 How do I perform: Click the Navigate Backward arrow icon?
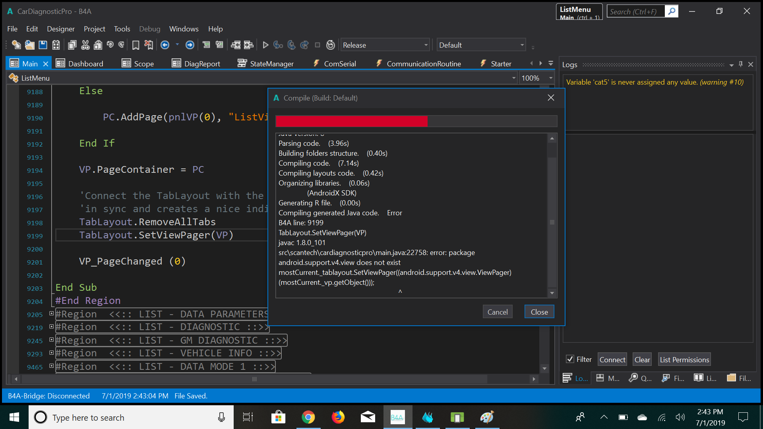[165, 45]
